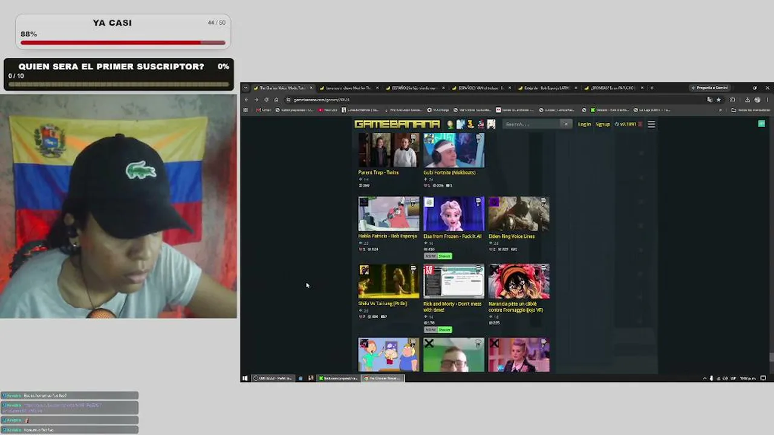
Task: Switch to the Estúpido - Bob Esponja tab
Action: pyautogui.click(x=546, y=88)
